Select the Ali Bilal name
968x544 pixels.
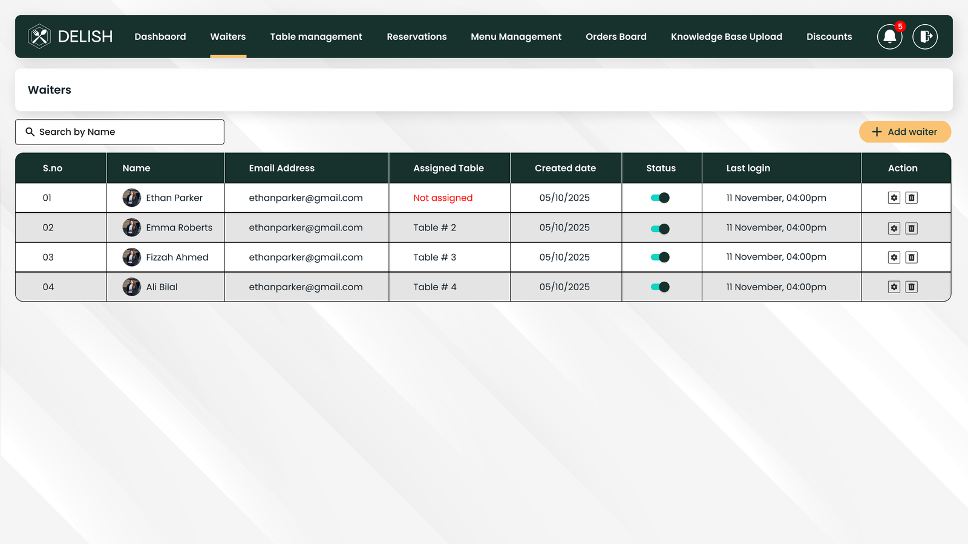coord(162,287)
